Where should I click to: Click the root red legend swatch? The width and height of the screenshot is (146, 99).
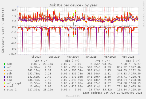point(5,86)
